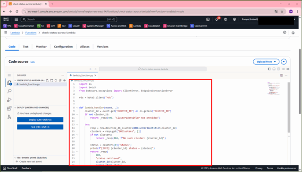This screenshot has width=302, height=172.
Task: Open the AWS services grid menu
Action: tap(16, 19)
